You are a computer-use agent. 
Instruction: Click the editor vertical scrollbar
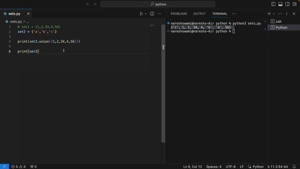(x=163, y=84)
